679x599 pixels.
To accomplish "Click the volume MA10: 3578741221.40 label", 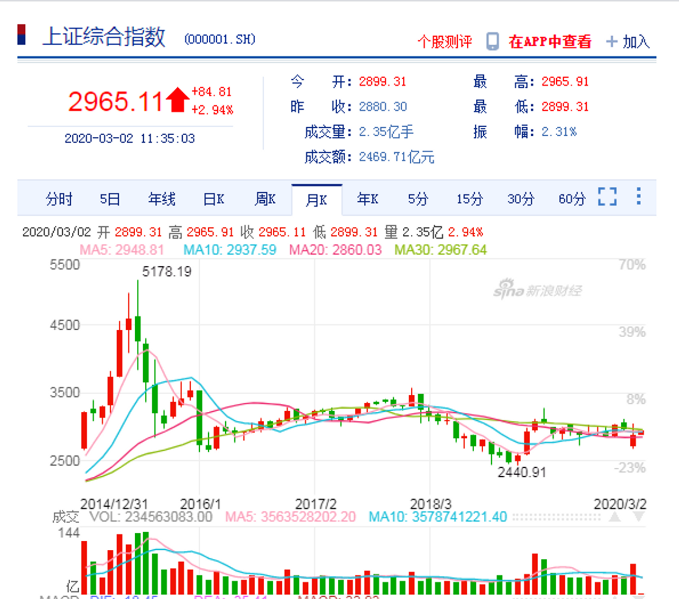I will coord(438,517).
